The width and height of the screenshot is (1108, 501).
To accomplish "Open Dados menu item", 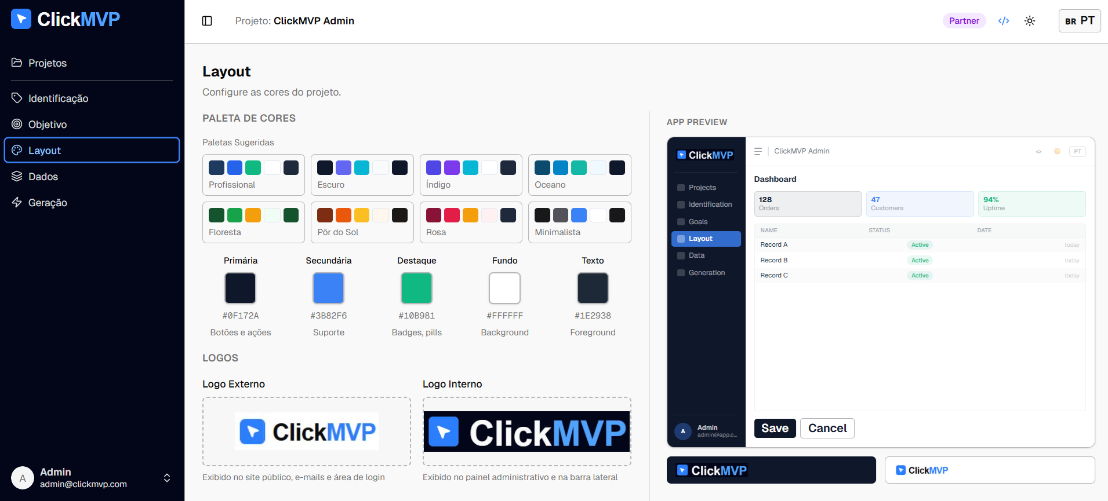I will (92, 177).
